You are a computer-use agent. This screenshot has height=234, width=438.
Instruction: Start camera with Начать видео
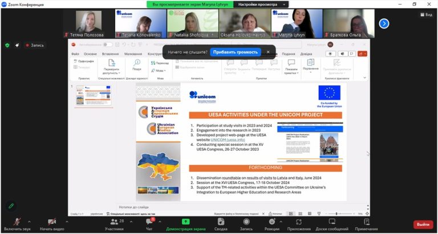(x=52, y=224)
